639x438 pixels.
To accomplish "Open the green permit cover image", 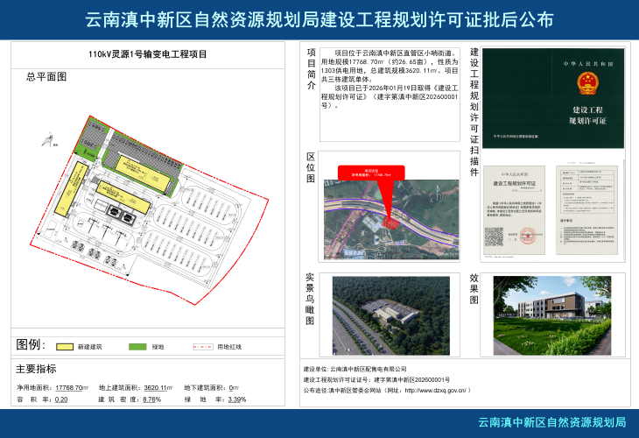I will coord(553,98).
